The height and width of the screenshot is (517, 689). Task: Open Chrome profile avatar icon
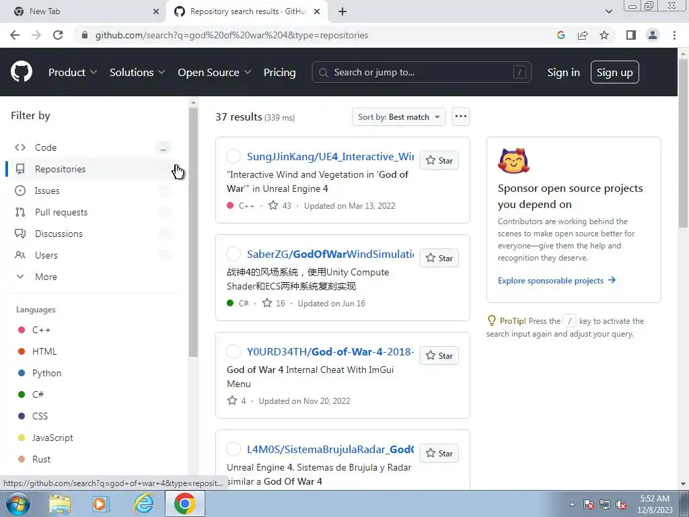click(653, 35)
